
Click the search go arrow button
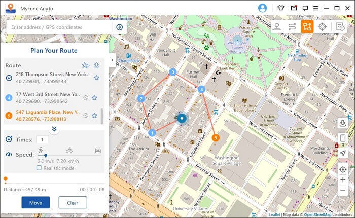coord(120,27)
